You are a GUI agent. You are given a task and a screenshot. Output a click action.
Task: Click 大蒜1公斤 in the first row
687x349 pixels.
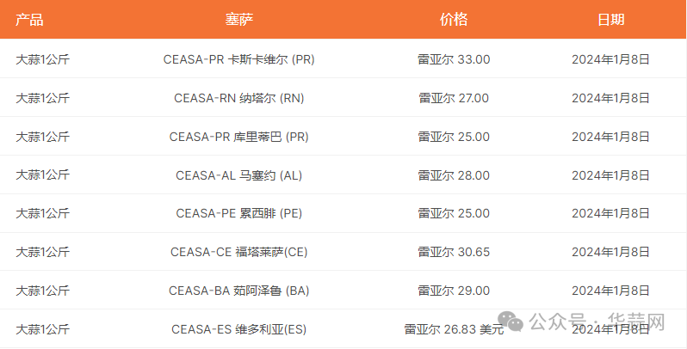(x=42, y=59)
